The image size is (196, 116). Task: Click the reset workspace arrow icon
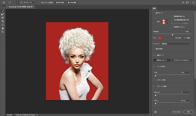[x=155, y=112]
